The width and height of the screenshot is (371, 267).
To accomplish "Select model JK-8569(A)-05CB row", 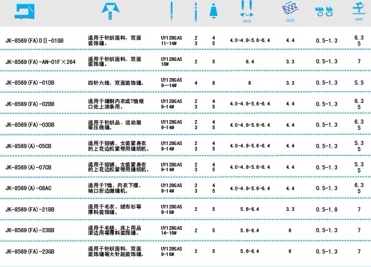I will [x=28, y=146].
